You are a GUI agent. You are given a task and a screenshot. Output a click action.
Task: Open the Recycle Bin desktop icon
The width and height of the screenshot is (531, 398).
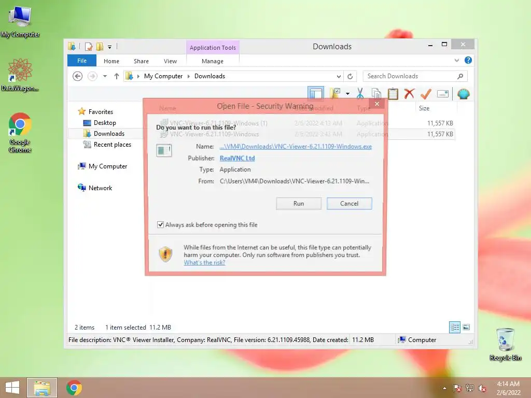tap(505, 344)
